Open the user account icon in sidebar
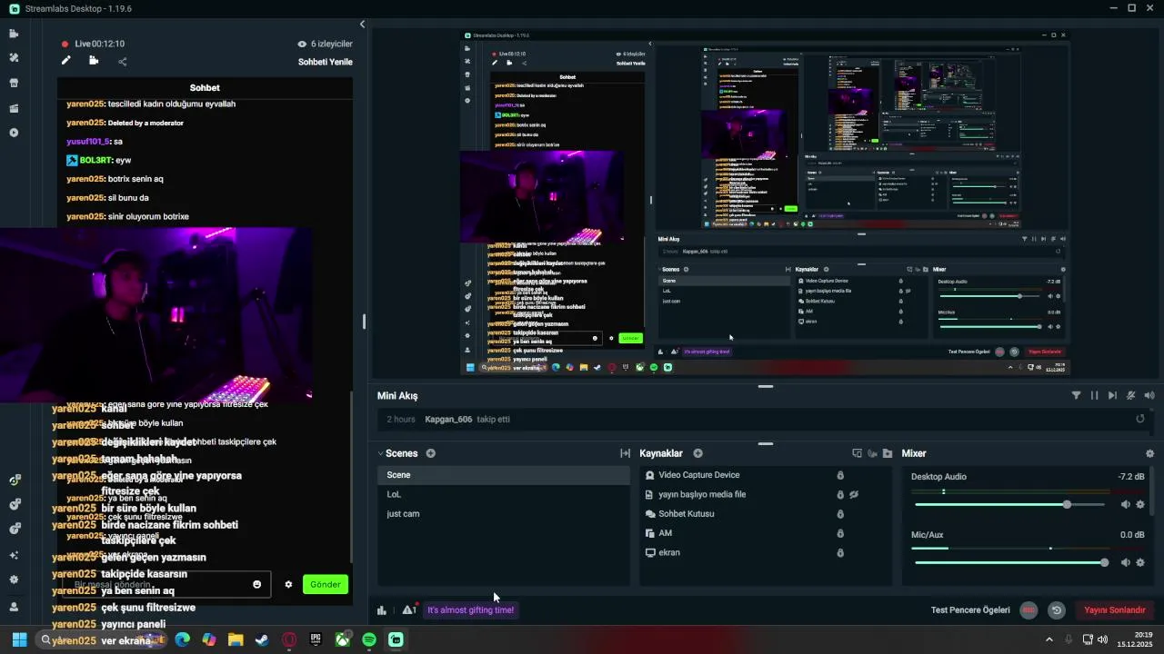 (x=14, y=607)
